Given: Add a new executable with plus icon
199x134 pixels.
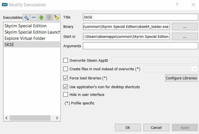Looking at the screenshot, I should pyautogui.click(x=26, y=17).
